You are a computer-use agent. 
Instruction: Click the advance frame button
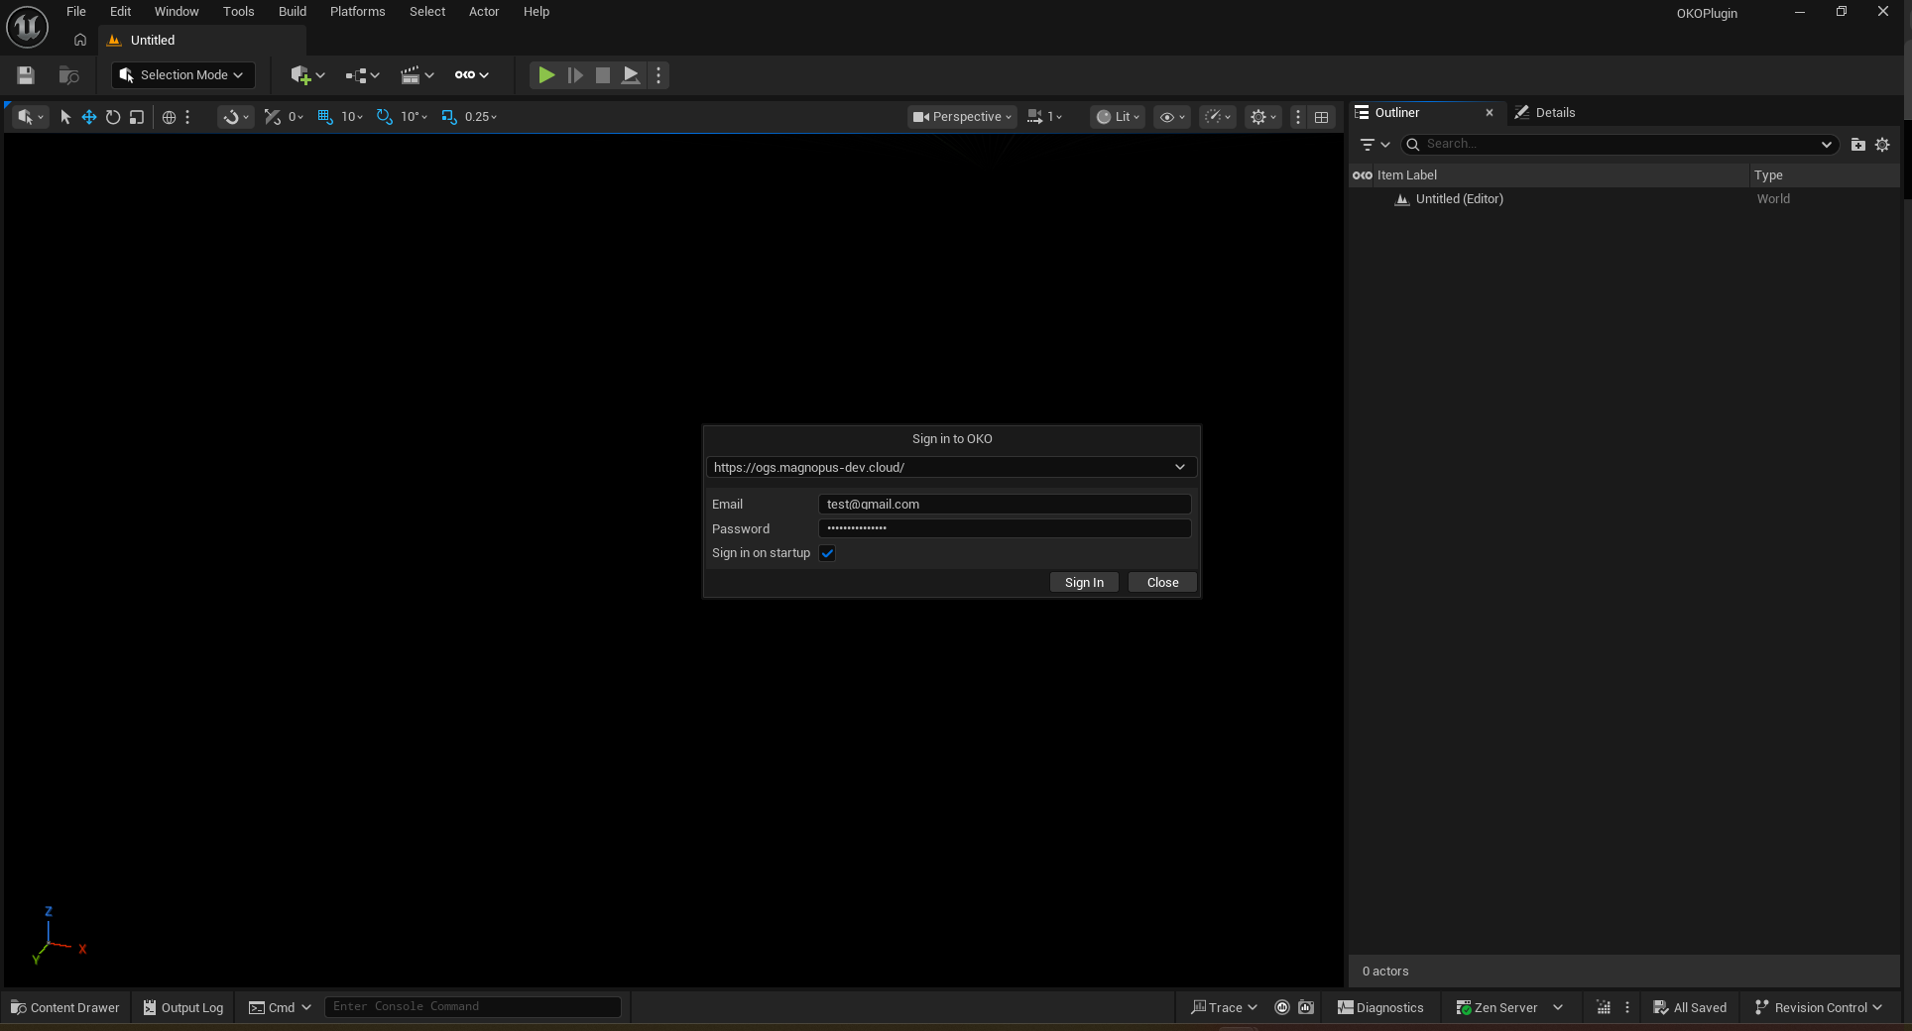[x=574, y=75]
